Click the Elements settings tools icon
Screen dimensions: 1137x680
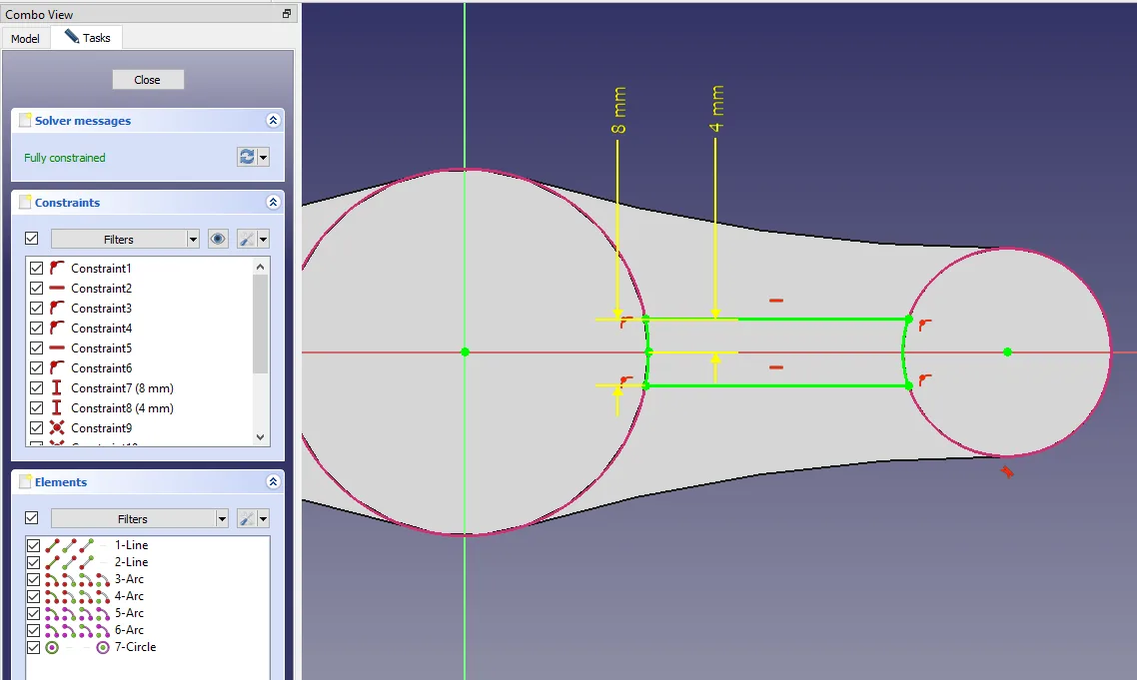(x=246, y=518)
